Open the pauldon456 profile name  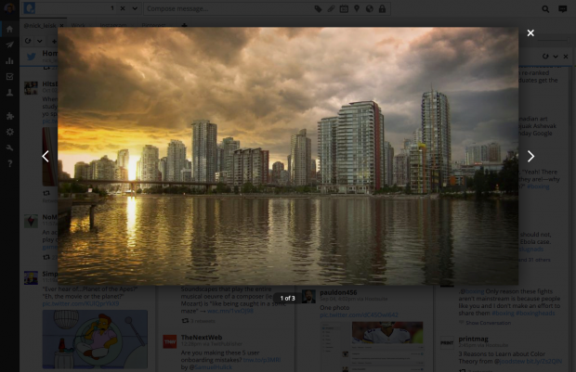pos(338,292)
